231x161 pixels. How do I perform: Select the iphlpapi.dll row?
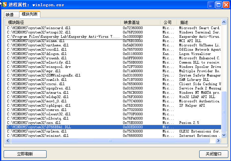click(x=114, y=105)
